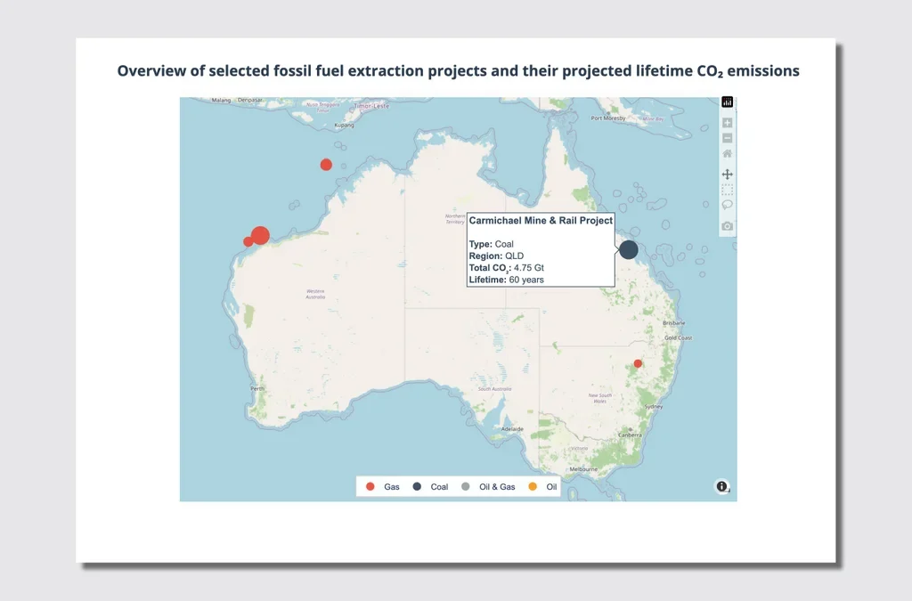
Task: Click the gas marker offshore north-west Australia
Action: (x=326, y=165)
